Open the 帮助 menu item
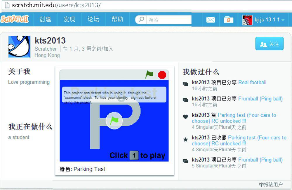 click(117, 19)
